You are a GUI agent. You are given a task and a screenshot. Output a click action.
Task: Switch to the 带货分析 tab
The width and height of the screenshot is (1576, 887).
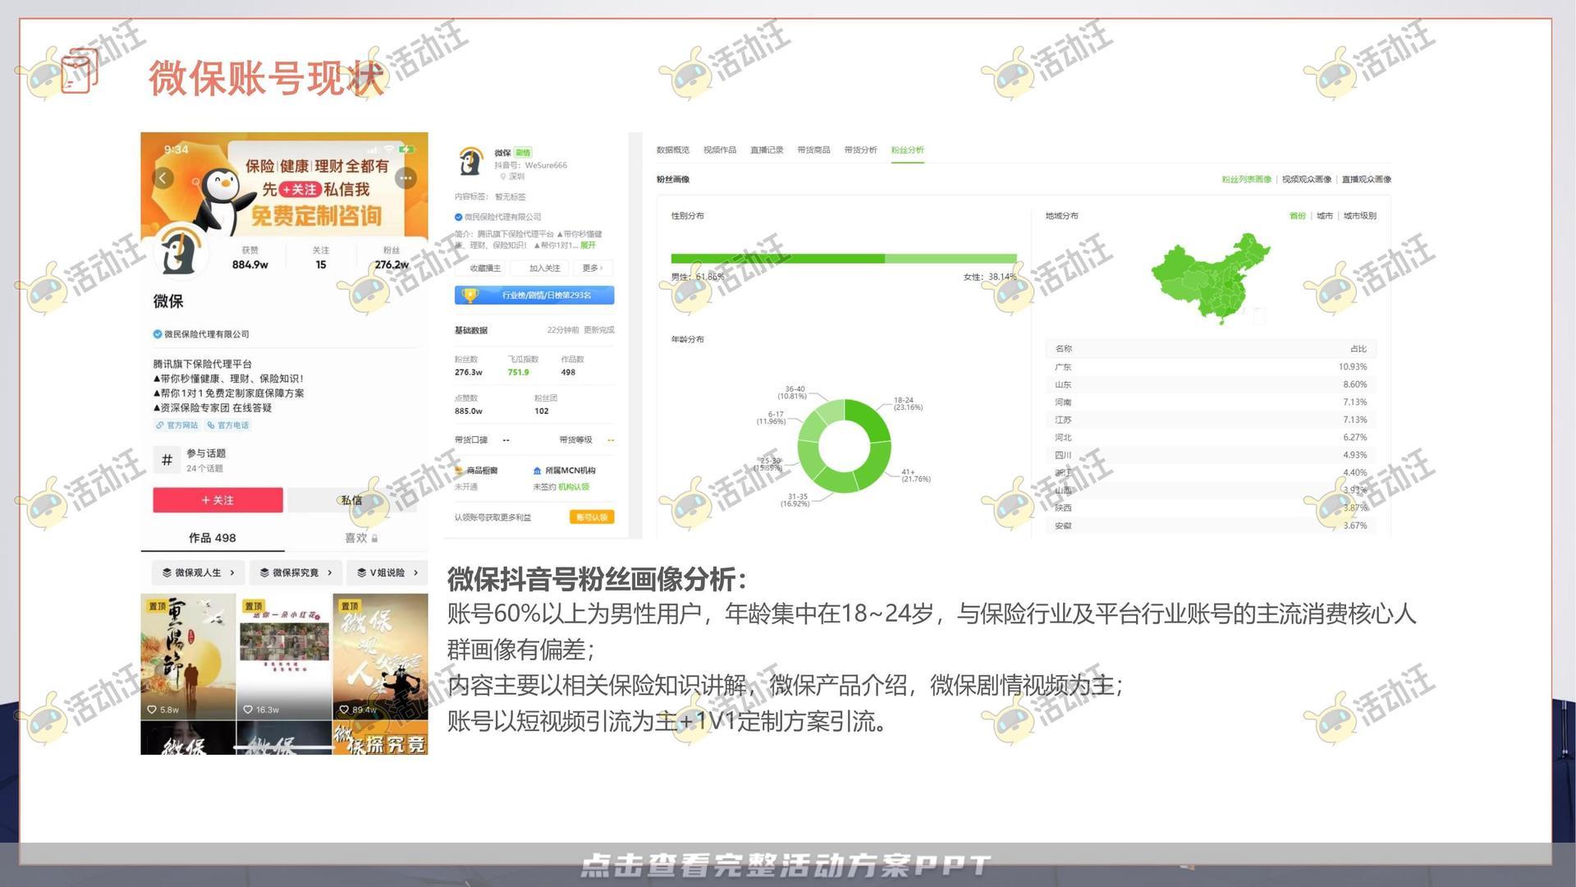(x=859, y=150)
